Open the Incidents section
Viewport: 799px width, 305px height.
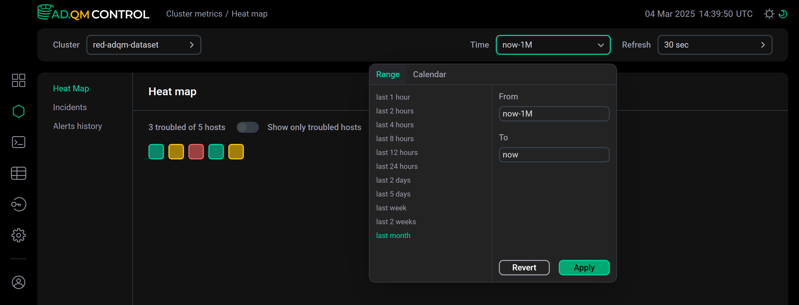(x=70, y=107)
